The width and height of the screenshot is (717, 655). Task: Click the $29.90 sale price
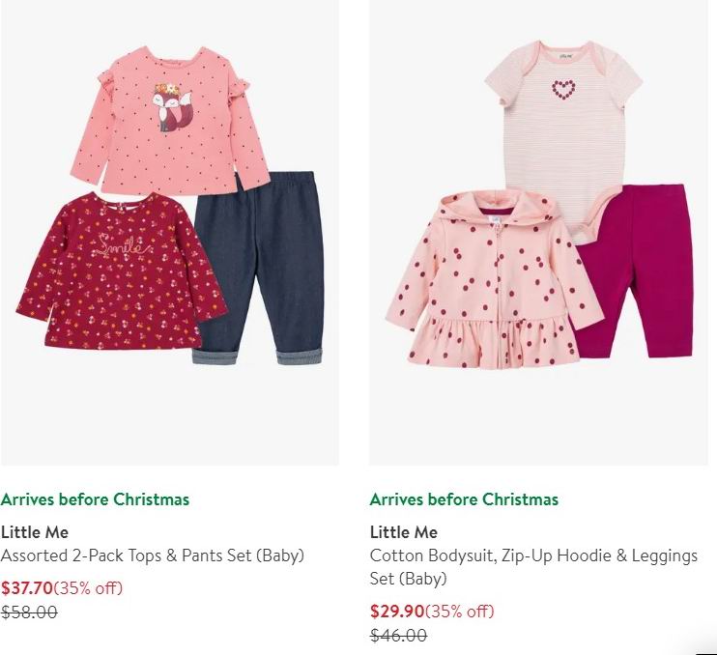(397, 612)
